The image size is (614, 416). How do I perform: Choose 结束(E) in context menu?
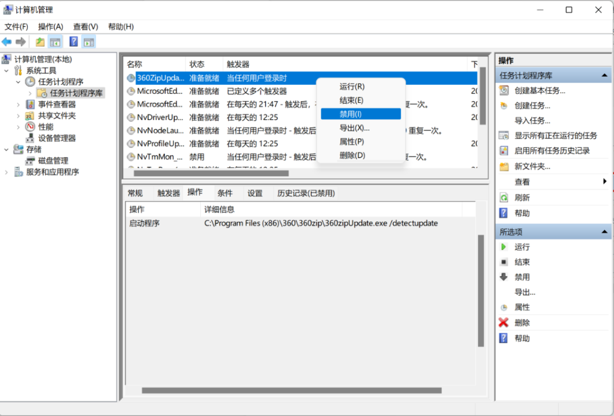(360, 100)
